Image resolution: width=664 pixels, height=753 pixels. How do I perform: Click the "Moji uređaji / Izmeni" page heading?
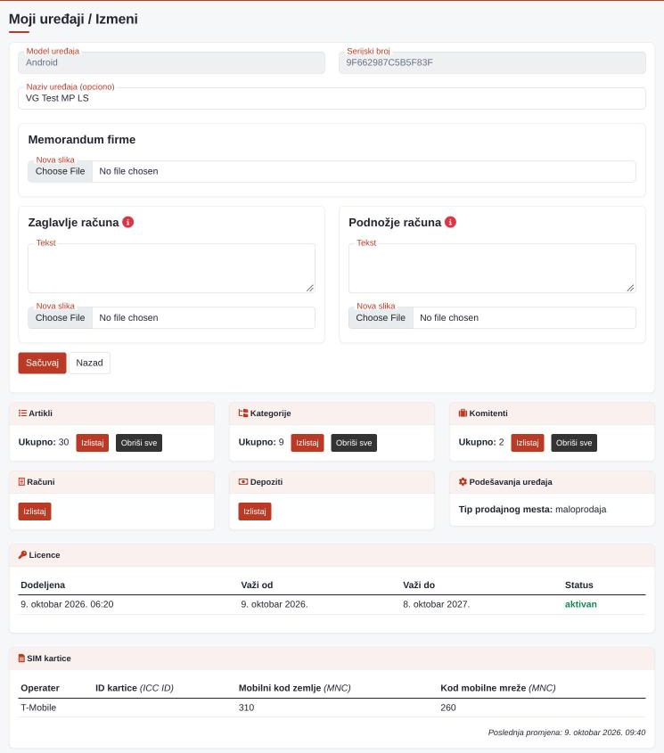pos(73,20)
